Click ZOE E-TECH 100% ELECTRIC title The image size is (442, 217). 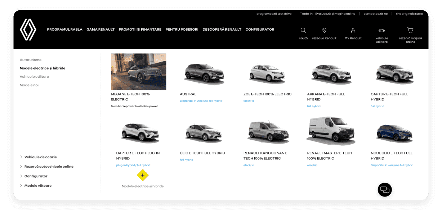click(267, 94)
